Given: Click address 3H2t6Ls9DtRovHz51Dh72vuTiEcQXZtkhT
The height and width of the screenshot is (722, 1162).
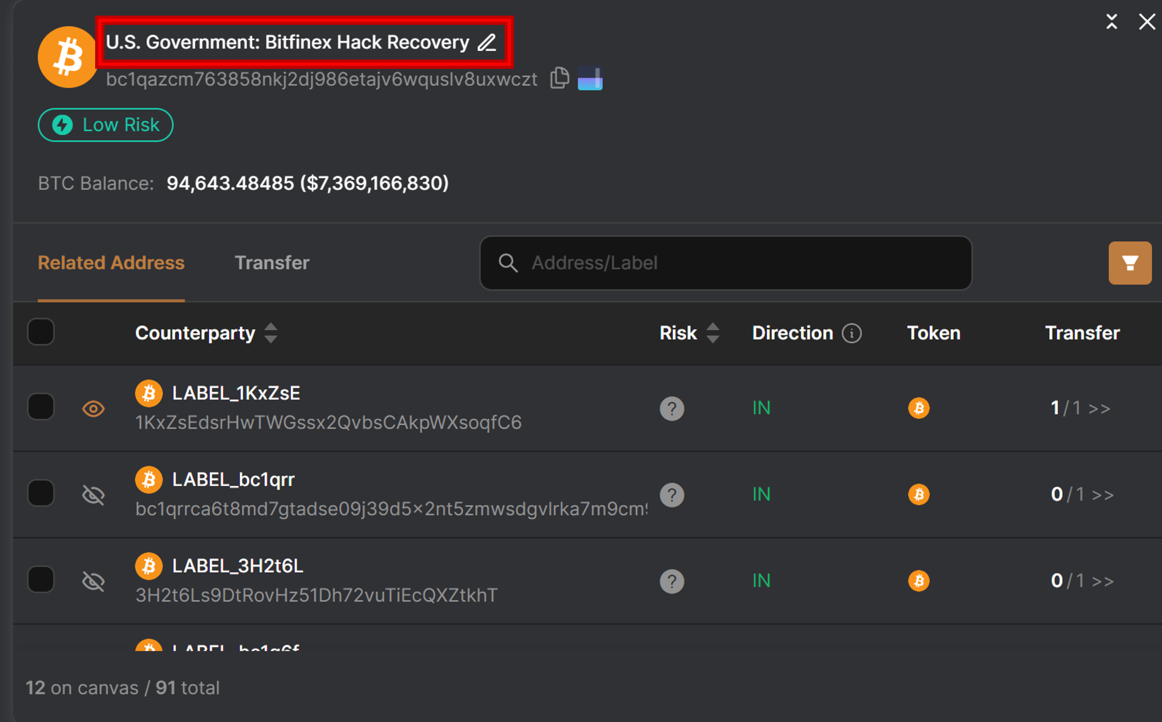Looking at the screenshot, I should (316, 596).
